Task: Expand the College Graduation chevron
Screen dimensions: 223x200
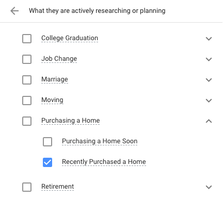Action: coord(209,39)
